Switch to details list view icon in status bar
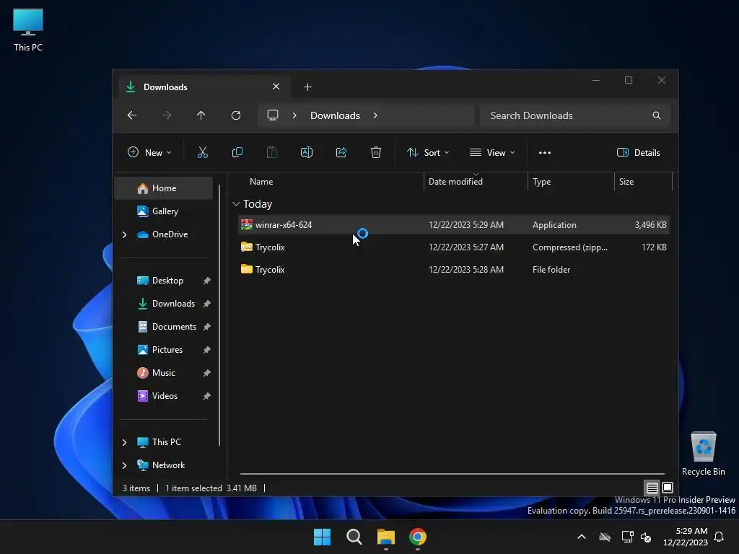 (652, 488)
